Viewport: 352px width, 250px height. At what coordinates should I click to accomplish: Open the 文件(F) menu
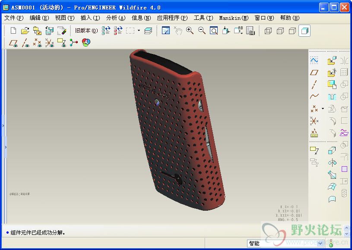pos(14,18)
